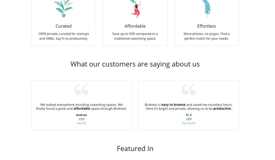Viewport: 275px width, 160px height.
Task: Click the quotation mark icon in Andrew's testimonial
Action: [x=82, y=90]
